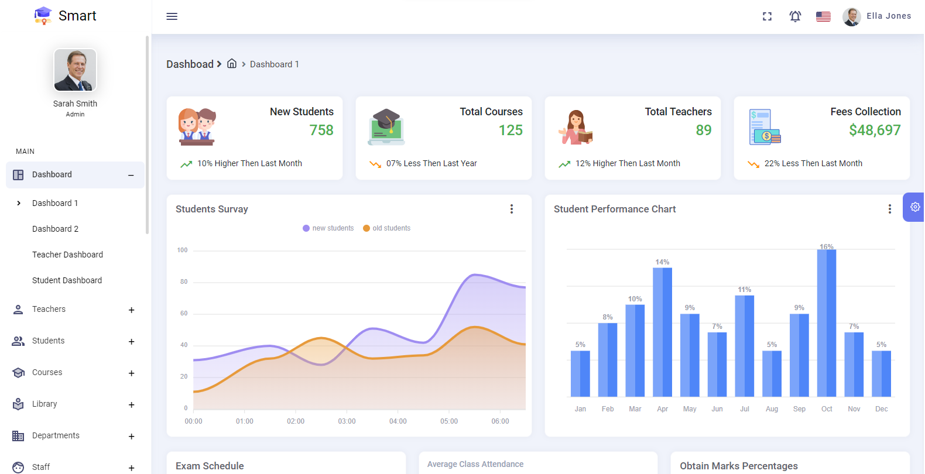Open the notifications bell
This screenshot has height=474, width=925.
[x=795, y=16]
